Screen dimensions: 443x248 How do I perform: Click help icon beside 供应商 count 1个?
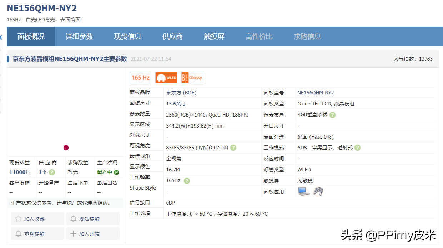(52, 172)
